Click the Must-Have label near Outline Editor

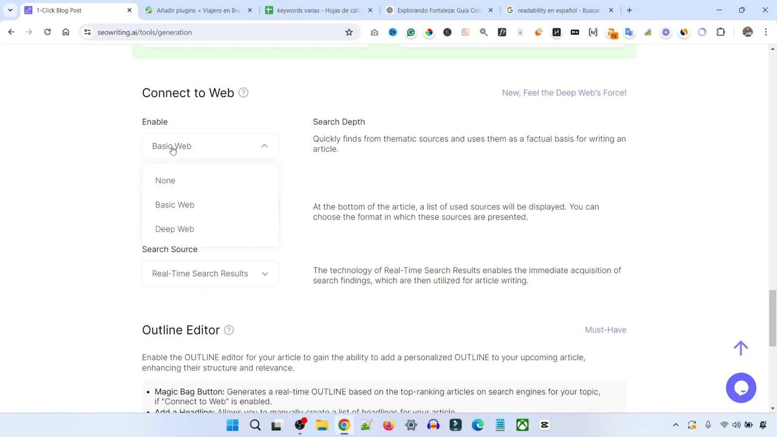[x=605, y=330]
